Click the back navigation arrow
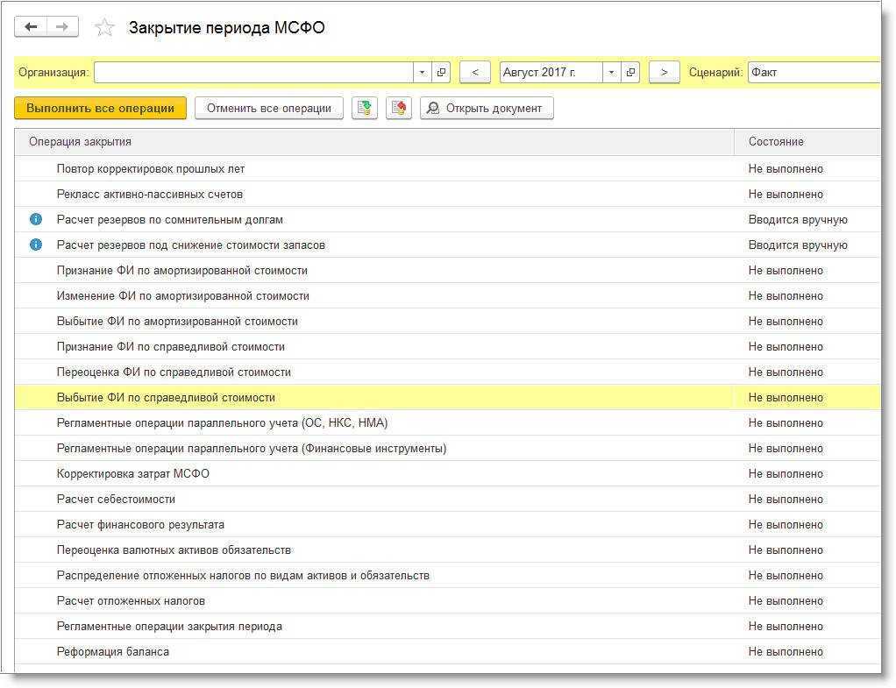This screenshot has width=896, height=688. (x=31, y=27)
